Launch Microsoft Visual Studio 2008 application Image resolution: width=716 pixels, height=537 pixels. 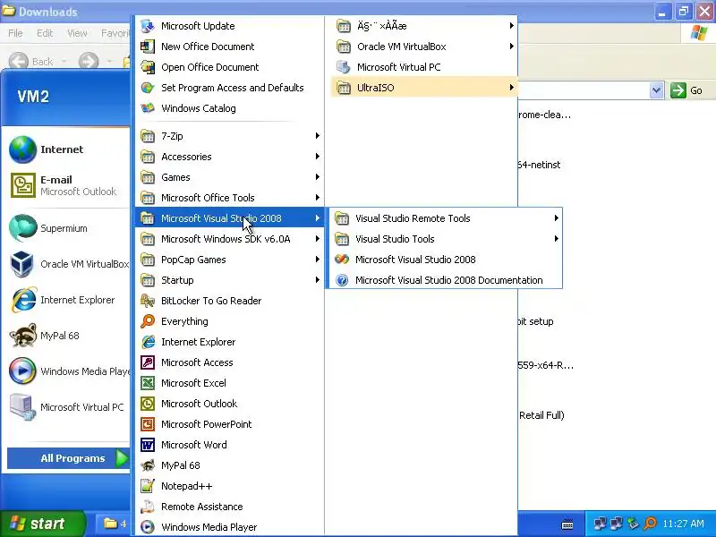click(x=445, y=260)
